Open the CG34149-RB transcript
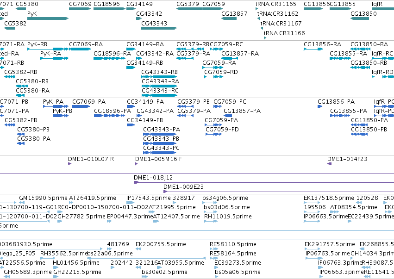This screenshot has height=279, width=394. [131, 68]
